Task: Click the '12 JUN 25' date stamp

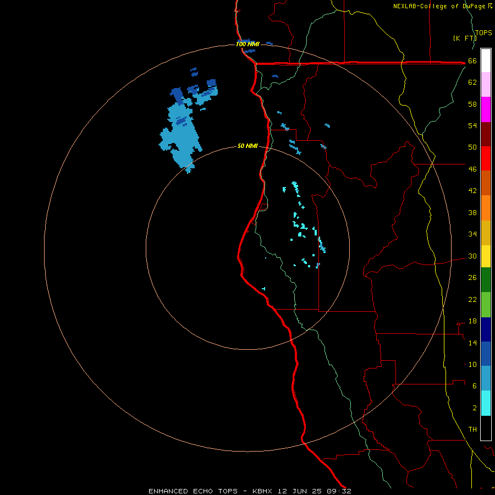Action: (x=300, y=491)
